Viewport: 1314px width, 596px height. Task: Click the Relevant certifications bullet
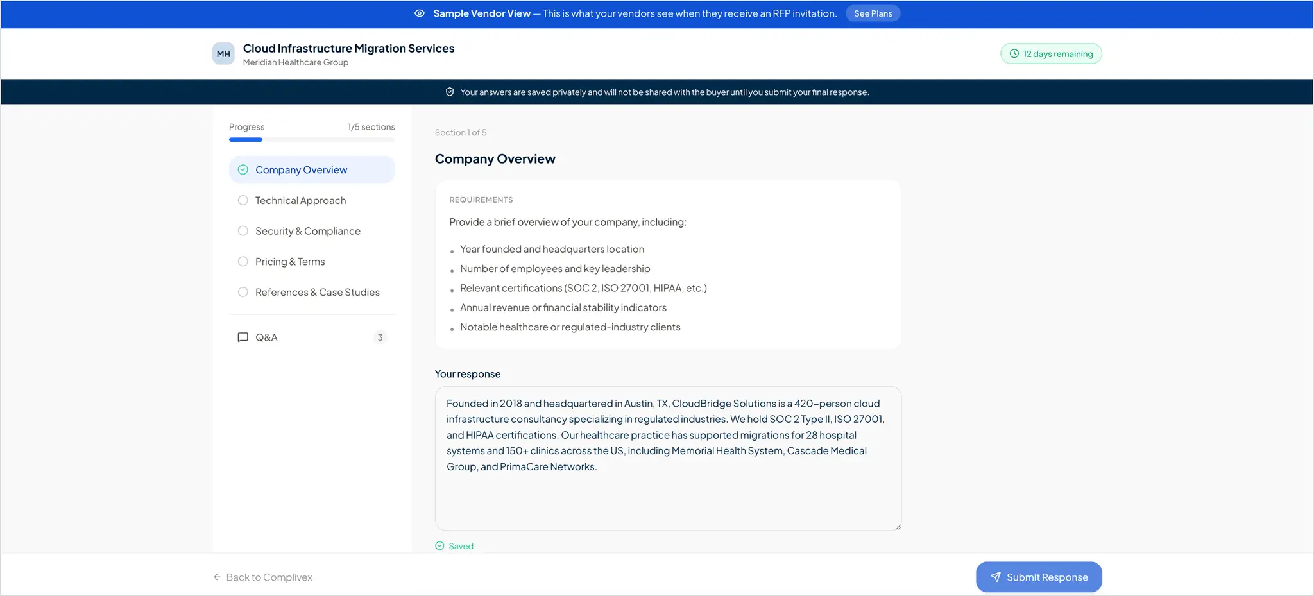tap(583, 288)
